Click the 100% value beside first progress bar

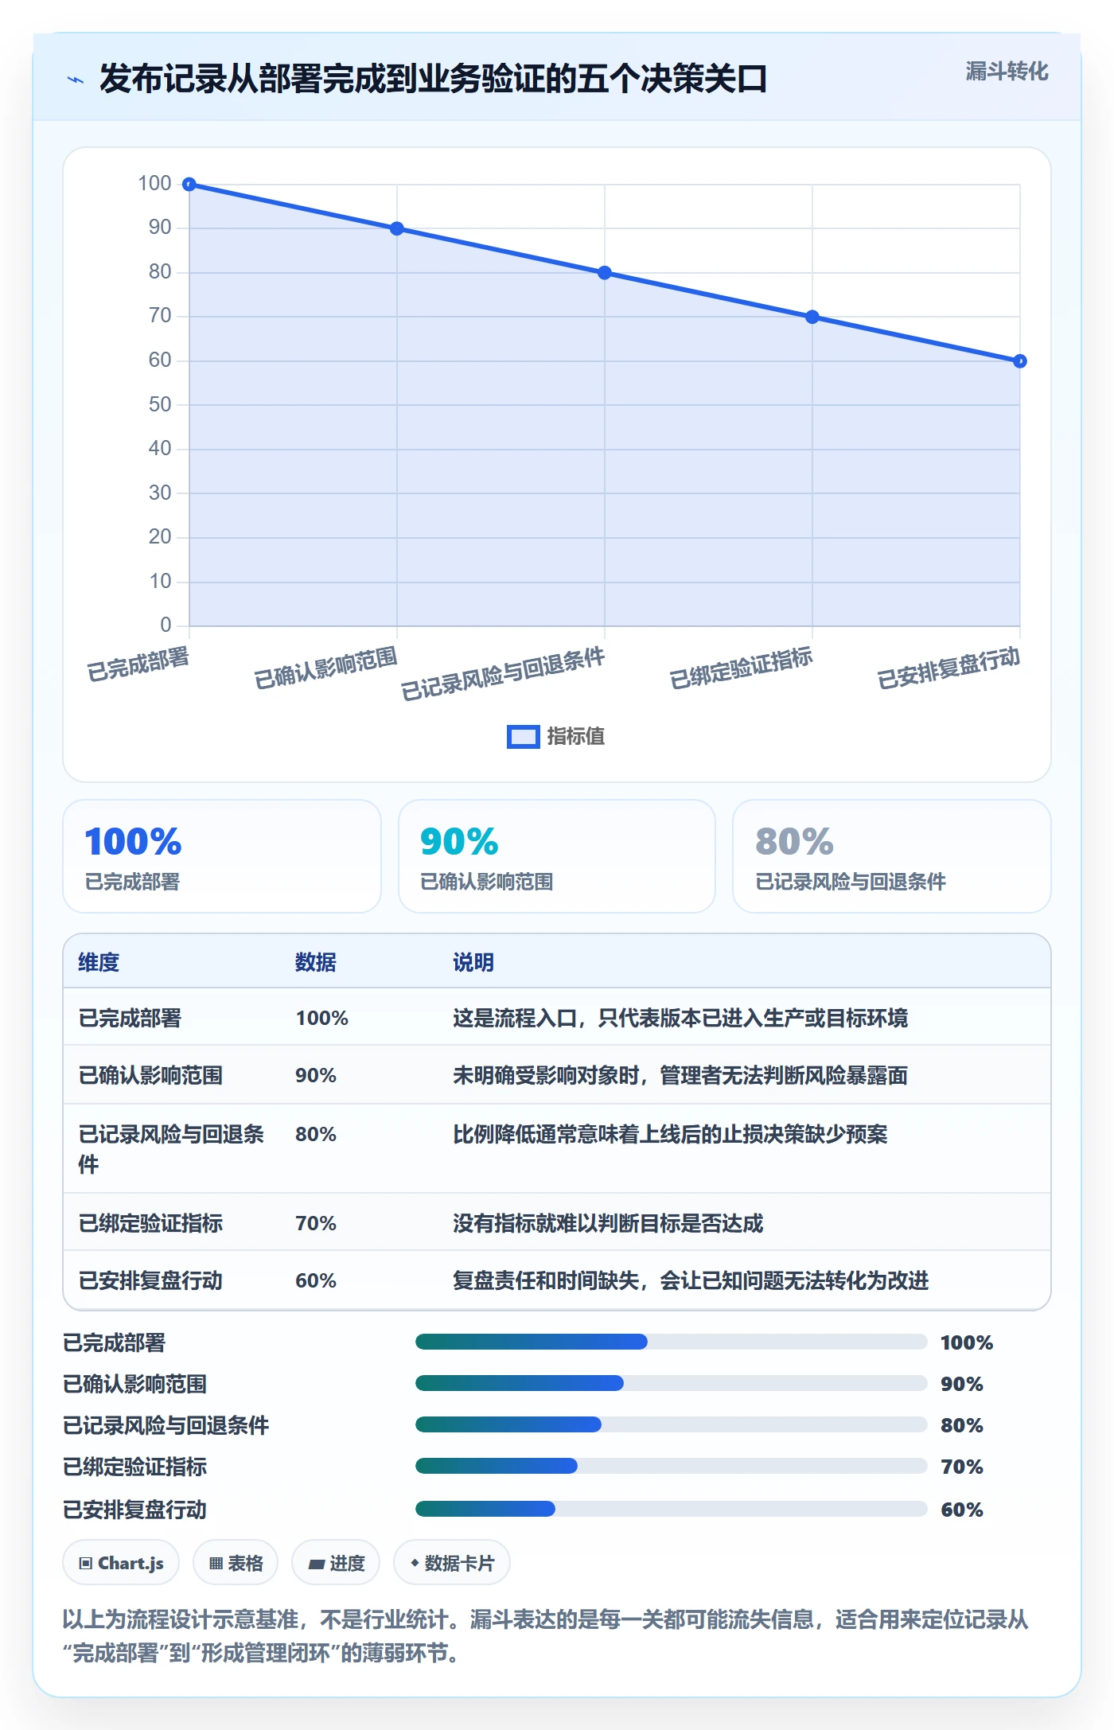point(967,1342)
